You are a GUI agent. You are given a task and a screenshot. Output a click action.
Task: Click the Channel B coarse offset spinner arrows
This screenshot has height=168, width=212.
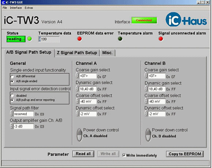point(146,101)
